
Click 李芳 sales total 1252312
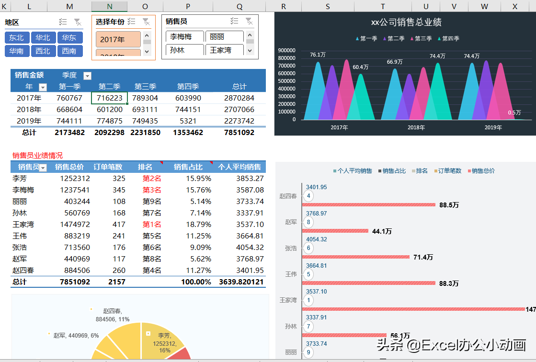[69, 179]
